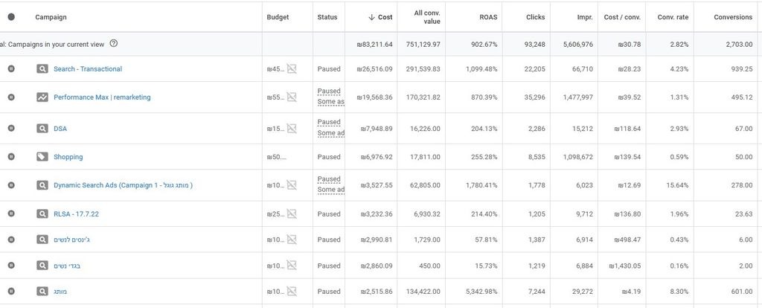Viewport: 762px width, 308px height.
Task: Click the help icon next to current view total
Action: click(114, 44)
